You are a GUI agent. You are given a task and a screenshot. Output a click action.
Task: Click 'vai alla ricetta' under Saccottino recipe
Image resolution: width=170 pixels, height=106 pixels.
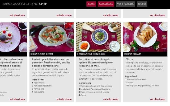click(x=111, y=99)
